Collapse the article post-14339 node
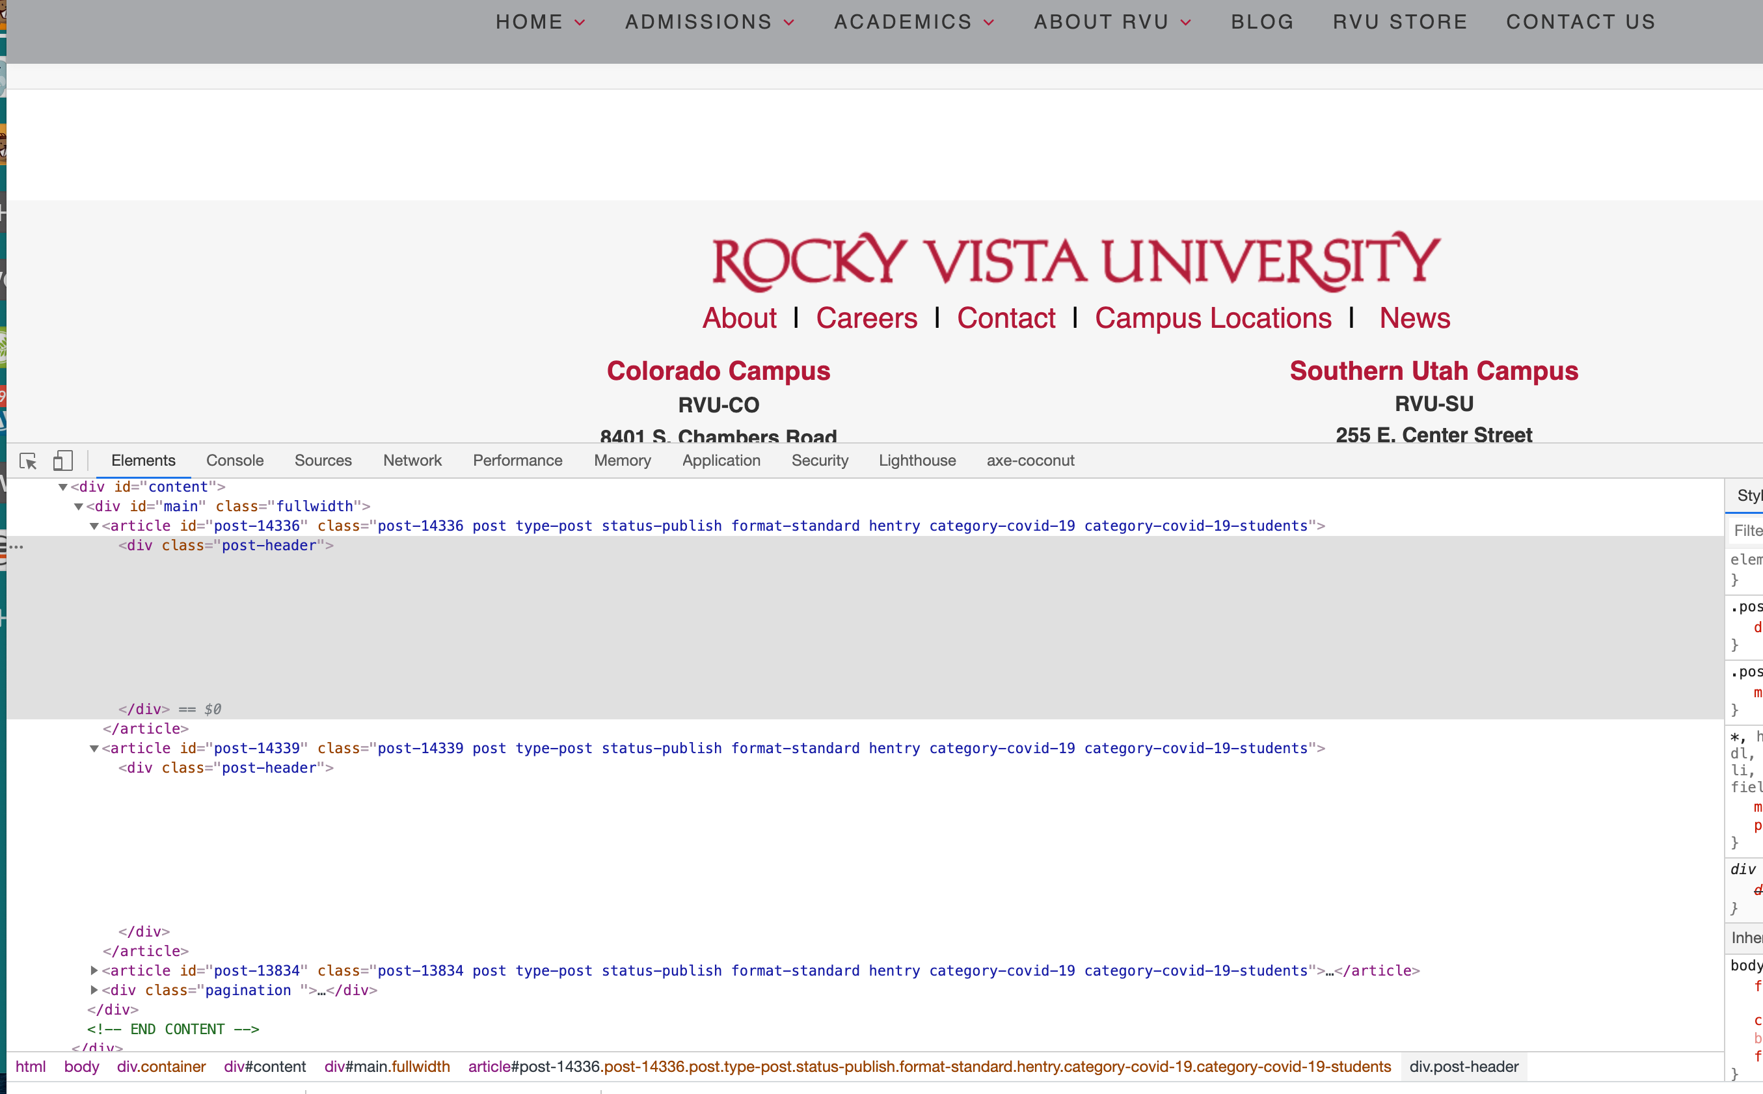Screen dimensions: 1763x1094 click(x=94, y=748)
